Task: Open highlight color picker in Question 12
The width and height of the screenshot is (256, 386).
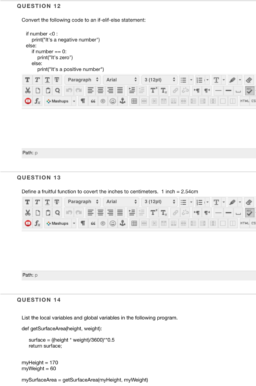Action: (232, 80)
